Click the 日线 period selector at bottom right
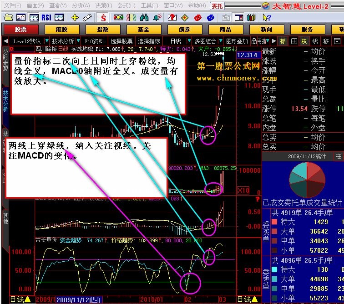The height and width of the screenshot is (304, 344). click(248, 299)
